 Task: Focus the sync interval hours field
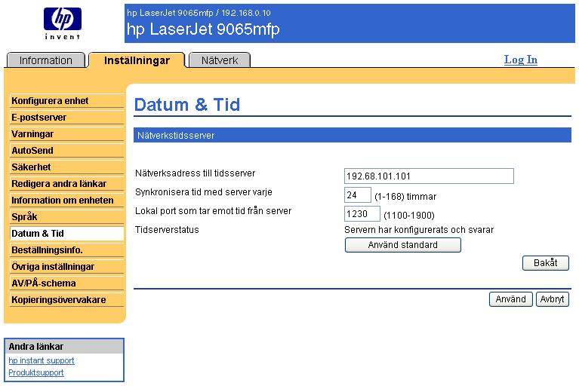pyautogui.click(x=358, y=195)
